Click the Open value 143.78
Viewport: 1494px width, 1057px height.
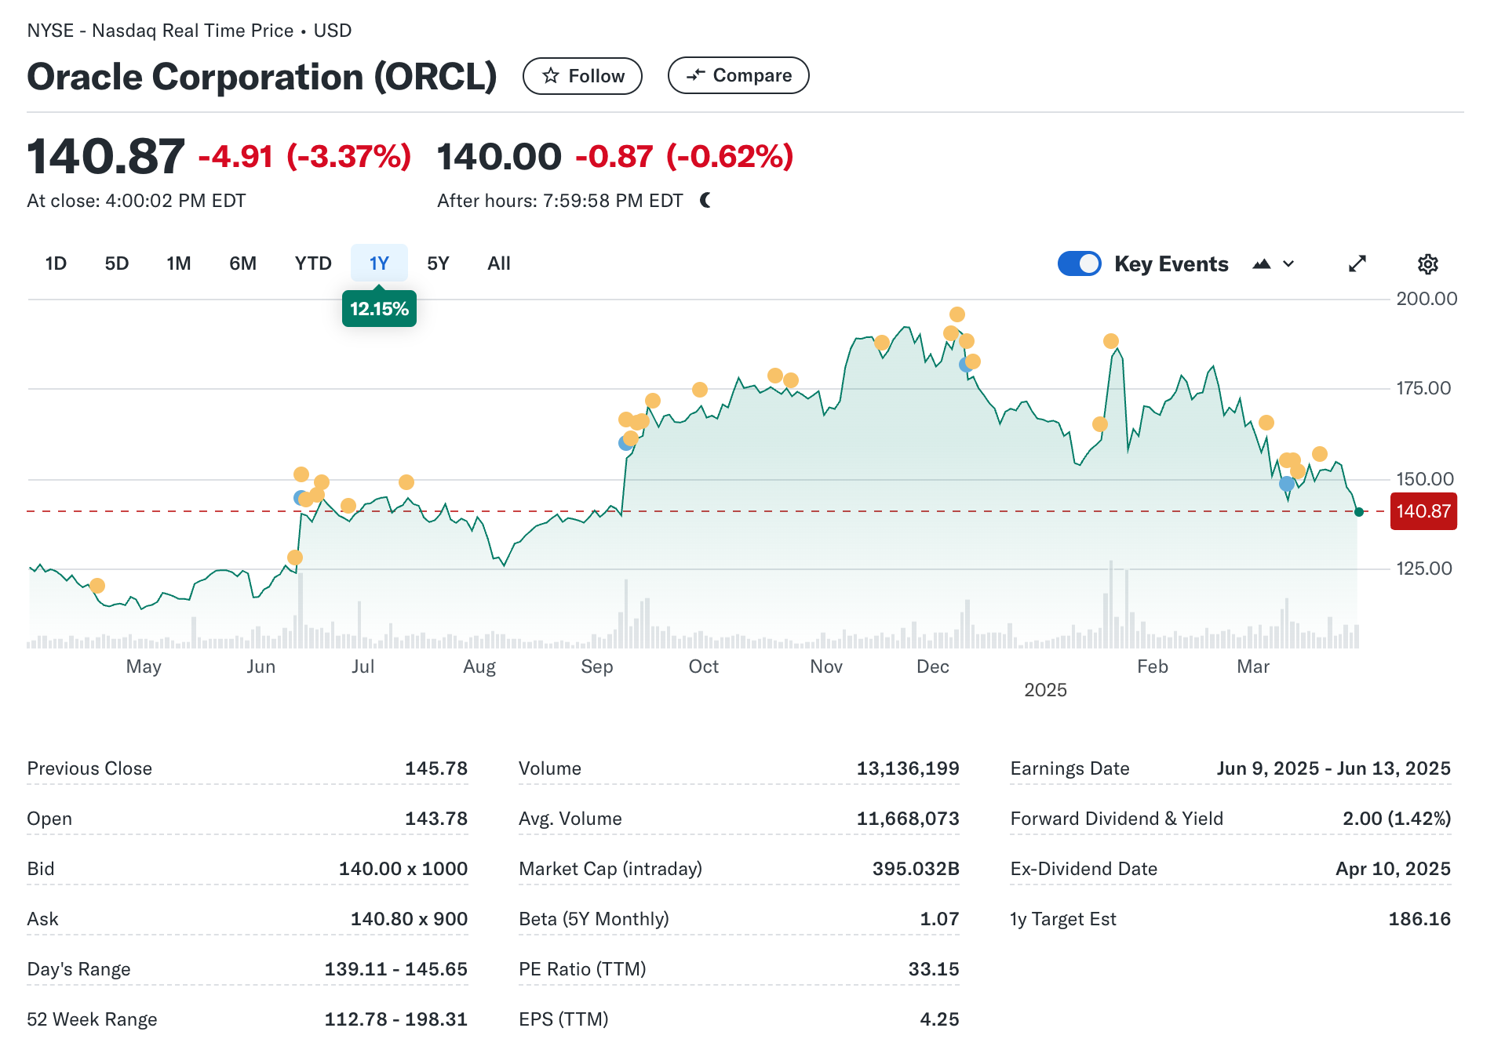click(436, 819)
